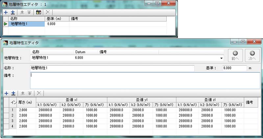Click the 名称 column header in the upper list

click(x=27, y=19)
